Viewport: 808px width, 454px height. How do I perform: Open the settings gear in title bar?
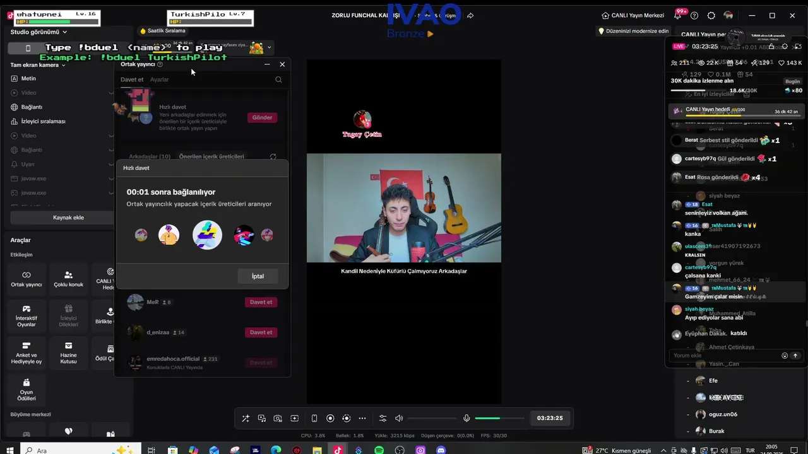[x=711, y=15]
